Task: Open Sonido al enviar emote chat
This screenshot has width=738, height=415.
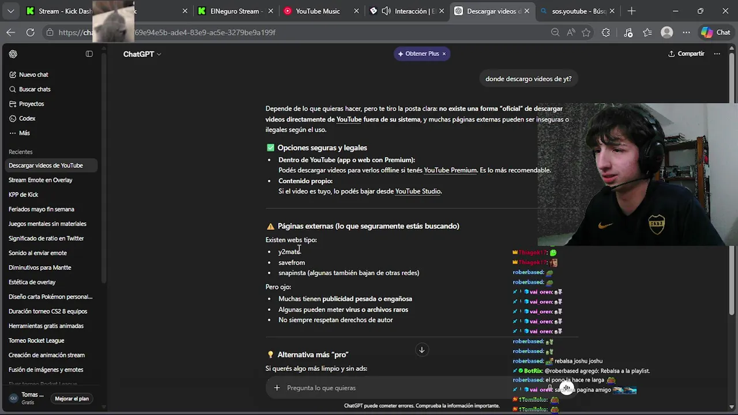Action: [x=50, y=253]
